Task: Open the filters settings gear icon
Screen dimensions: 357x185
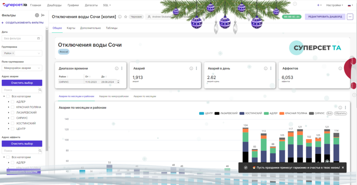Action: 37,15
